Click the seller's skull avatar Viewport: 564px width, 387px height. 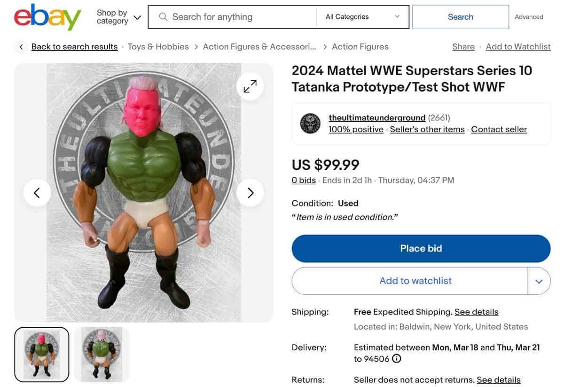[311, 123]
